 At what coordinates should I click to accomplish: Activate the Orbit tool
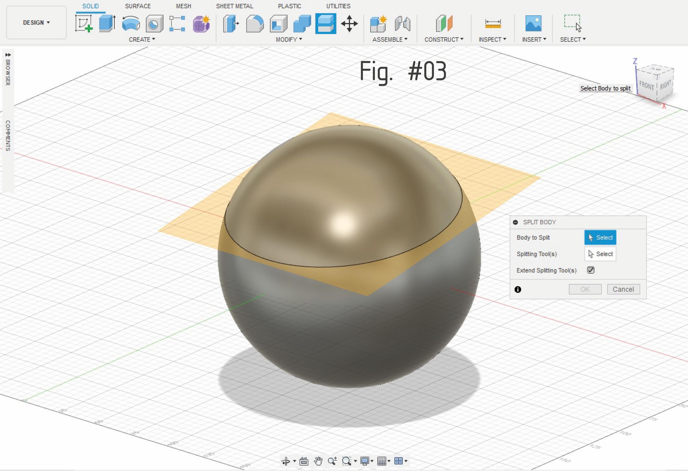(x=286, y=461)
